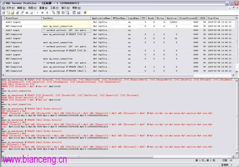Click the events grid horizontal scrollbar thumb
The image size is (239, 167).
[x=99, y=75]
